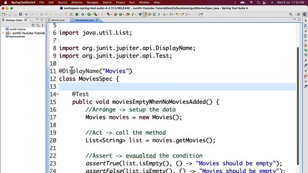
Task: Click the Back navigation arrow icon
Action: coord(187,14)
